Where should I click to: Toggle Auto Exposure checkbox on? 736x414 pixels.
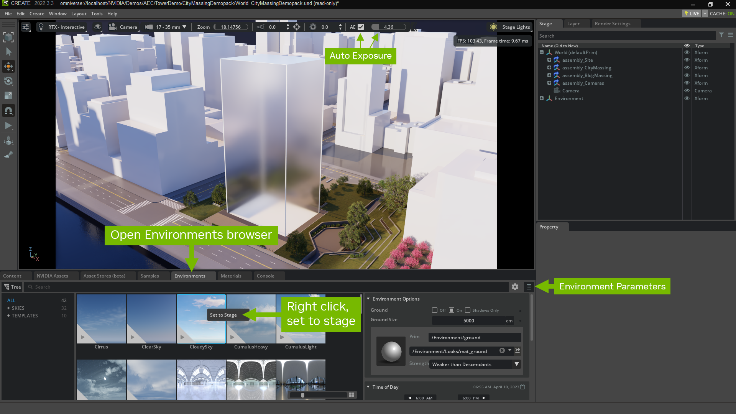(360, 27)
